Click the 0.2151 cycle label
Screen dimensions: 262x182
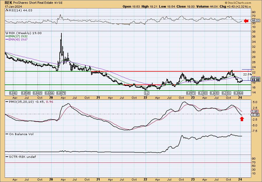226,93
